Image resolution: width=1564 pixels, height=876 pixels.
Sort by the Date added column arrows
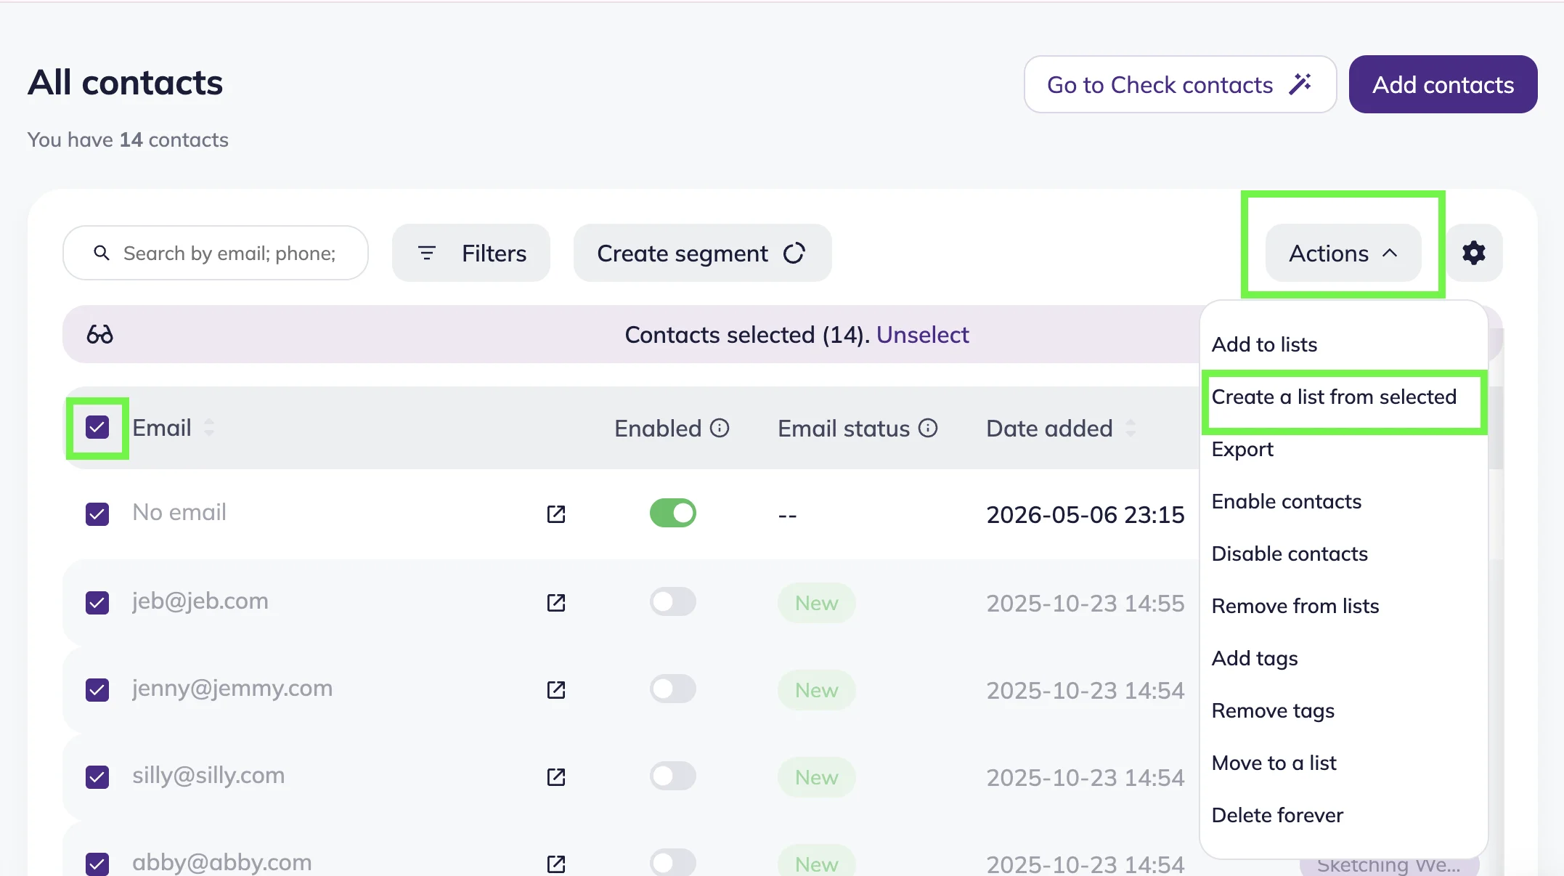1131,428
